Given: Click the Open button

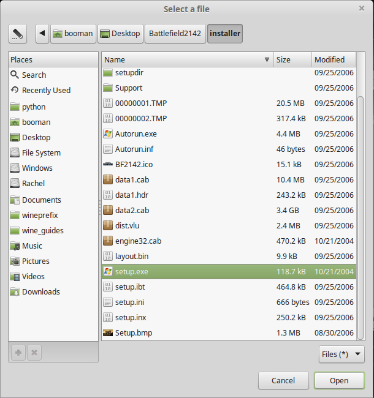Looking at the screenshot, I should 339,380.
